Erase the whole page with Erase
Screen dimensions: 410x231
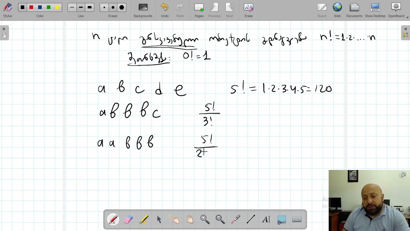(249, 10)
